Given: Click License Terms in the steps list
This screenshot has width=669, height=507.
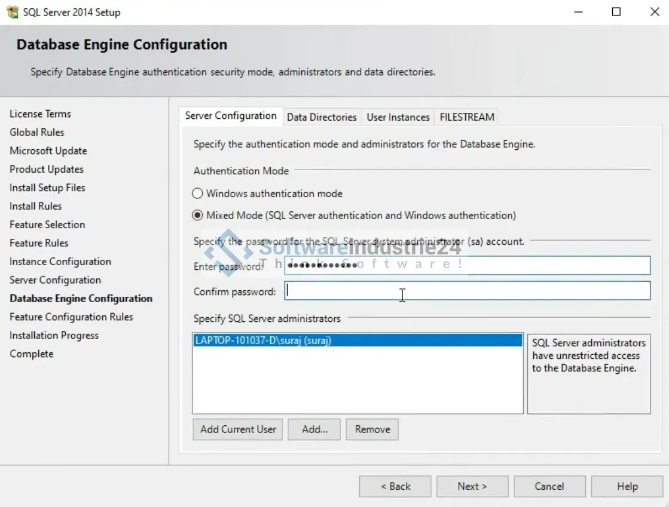Looking at the screenshot, I should 40,113.
